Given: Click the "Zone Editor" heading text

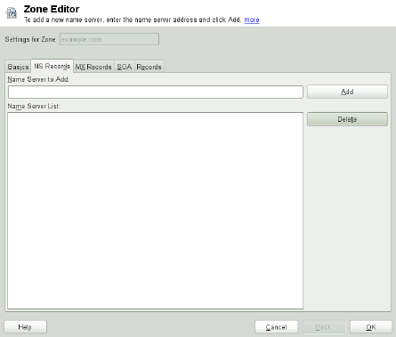Looking at the screenshot, I should pyautogui.click(x=52, y=9).
